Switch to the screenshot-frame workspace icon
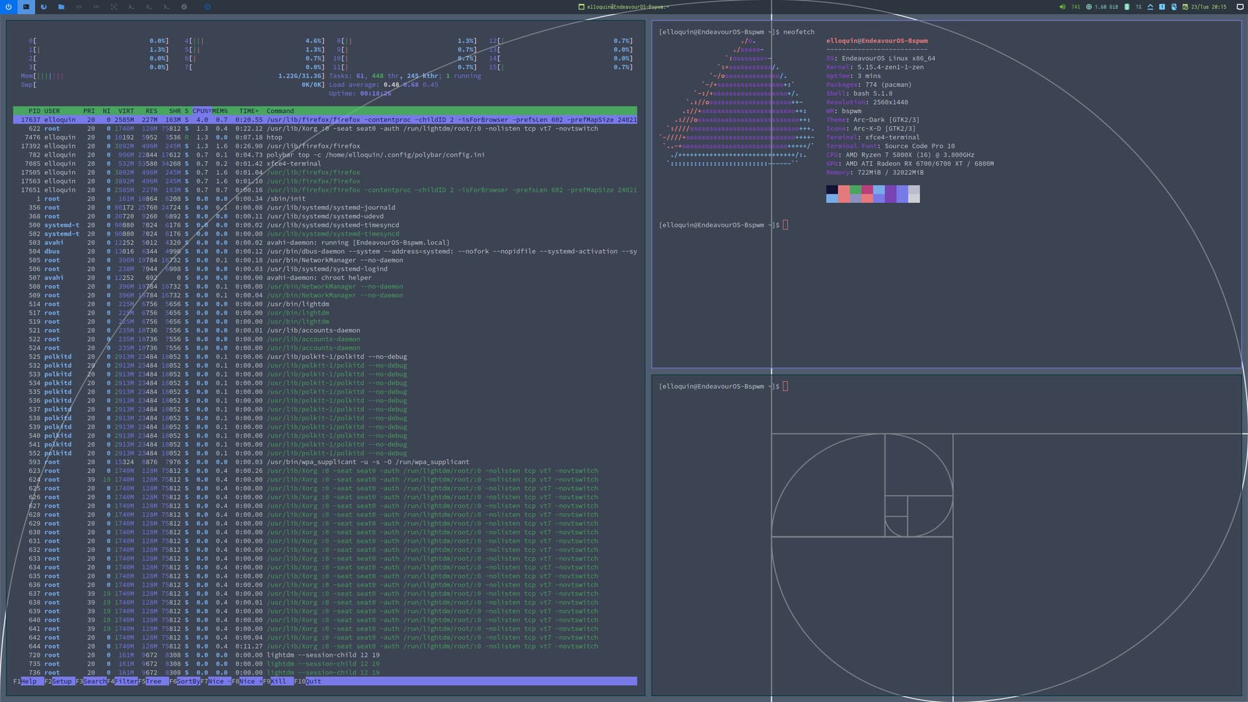 click(114, 6)
